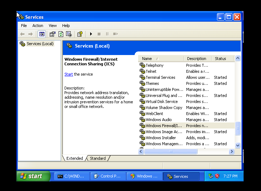
Task: Select the Telephony service gear icon
Action: click(x=142, y=65)
